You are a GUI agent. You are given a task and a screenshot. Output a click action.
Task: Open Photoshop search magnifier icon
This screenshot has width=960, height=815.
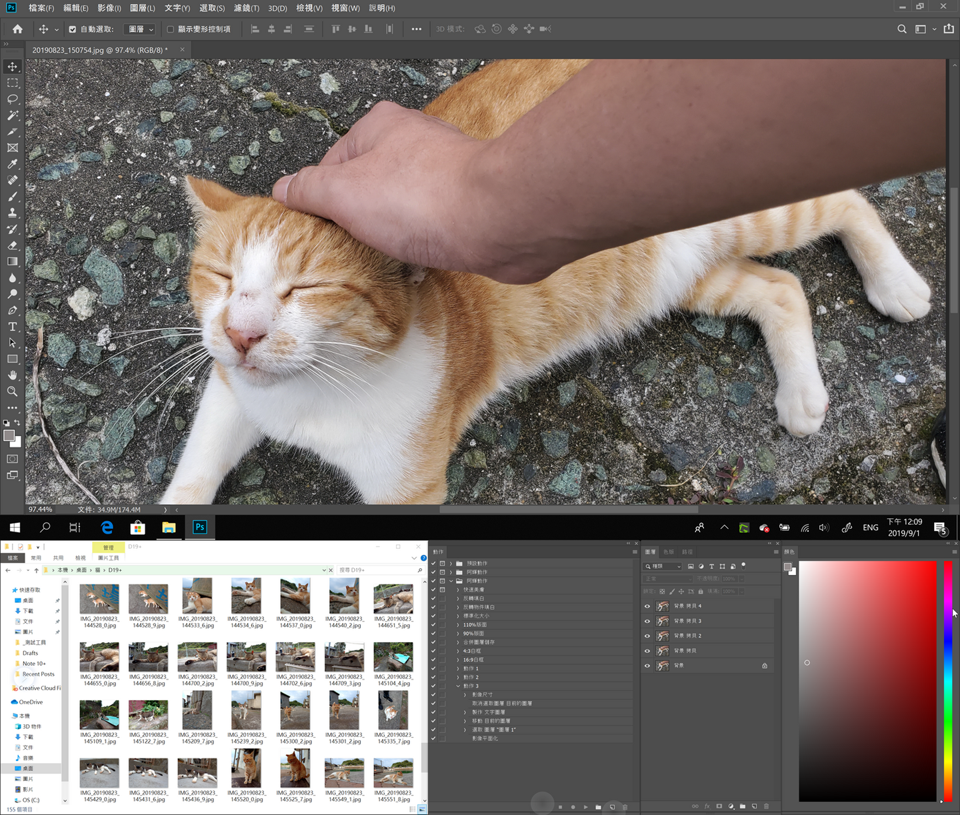901,29
